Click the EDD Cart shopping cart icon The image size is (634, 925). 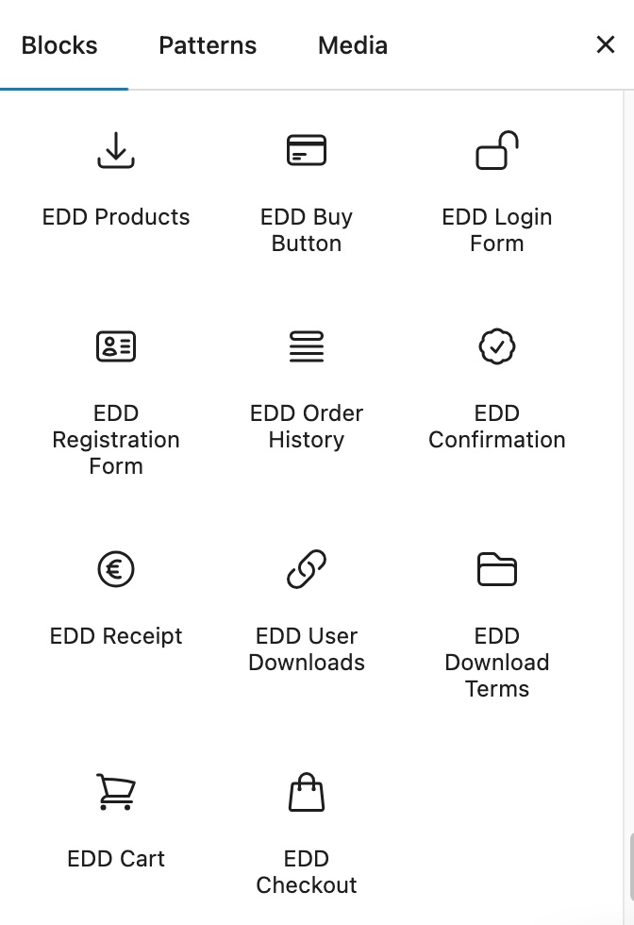tap(115, 792)
